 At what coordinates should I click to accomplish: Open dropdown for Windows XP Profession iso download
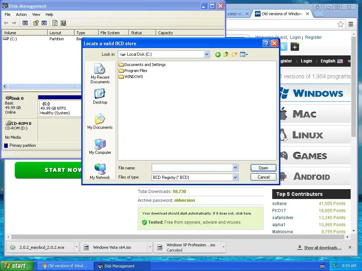coord(223,247)
